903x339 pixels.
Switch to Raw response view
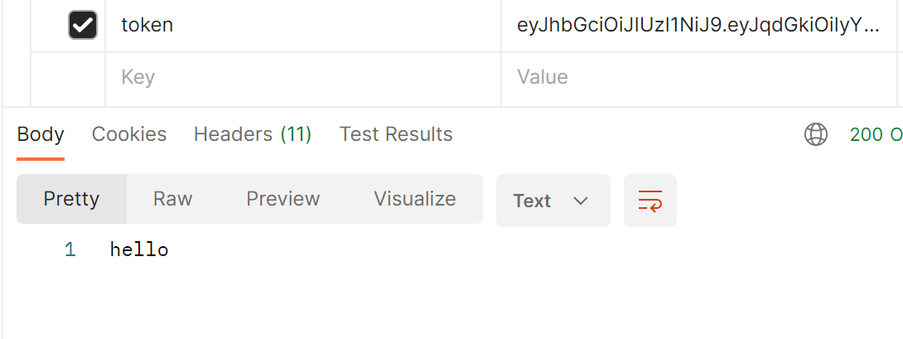pyautogui.click(x=172, y=199)
